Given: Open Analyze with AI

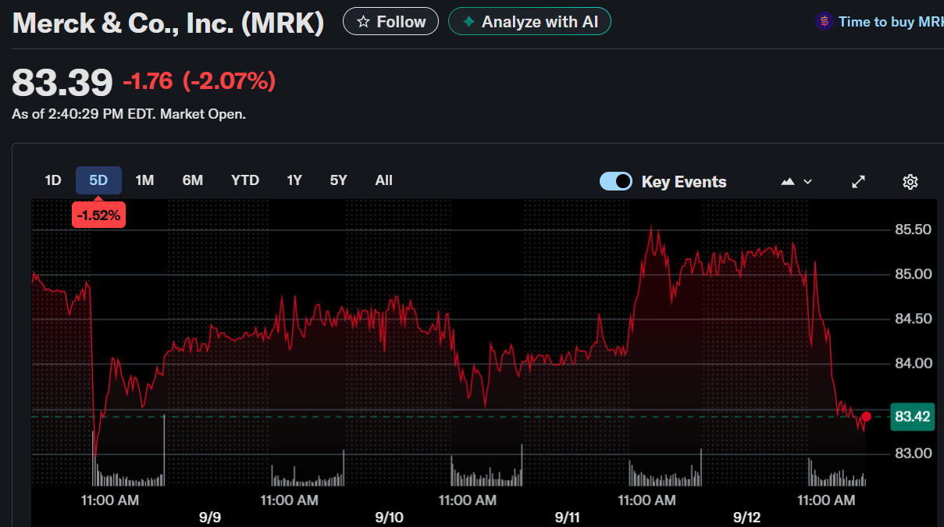Looking at the screenshot, I should (529, 22).
